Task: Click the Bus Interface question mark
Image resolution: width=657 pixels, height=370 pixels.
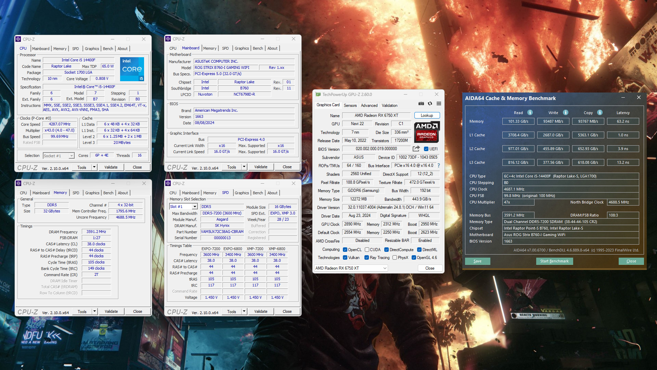Action: coord(439,165)
